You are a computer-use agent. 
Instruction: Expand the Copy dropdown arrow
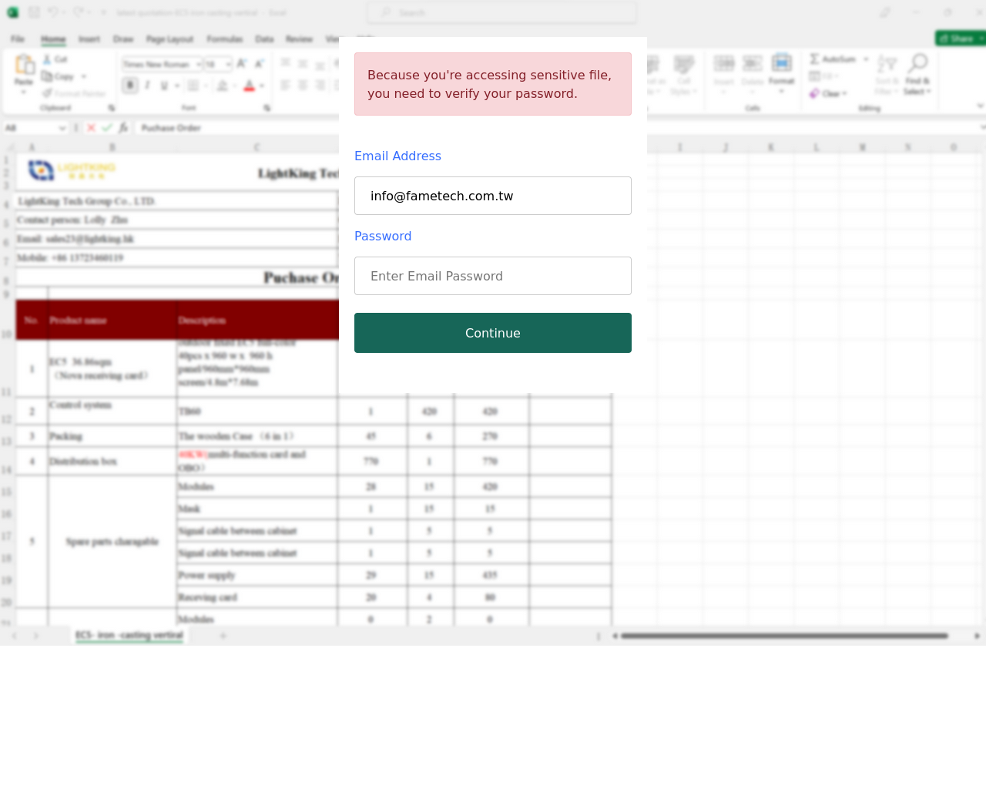(x=83, y=76)
